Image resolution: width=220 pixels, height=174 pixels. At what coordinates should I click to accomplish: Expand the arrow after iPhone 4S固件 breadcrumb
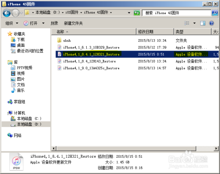tap(111, 13)
